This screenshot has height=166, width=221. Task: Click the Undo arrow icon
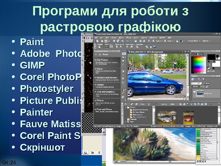pyautogui.click(x=127, y=41)
